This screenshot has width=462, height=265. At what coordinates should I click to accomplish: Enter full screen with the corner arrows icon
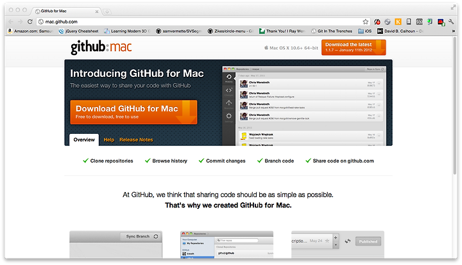coord(453,8)
